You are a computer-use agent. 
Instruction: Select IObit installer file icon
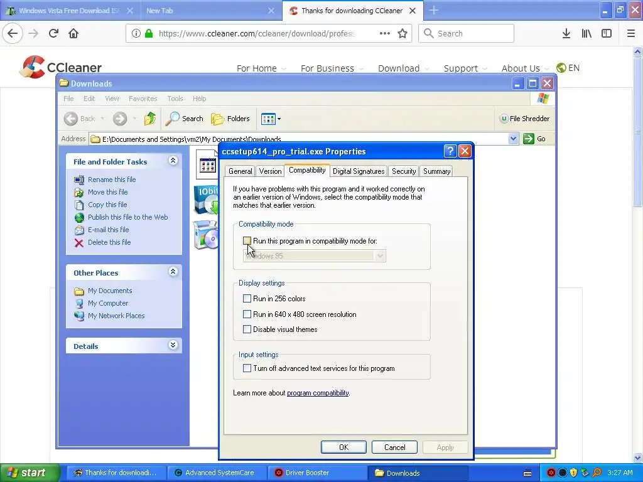[206, 200]
